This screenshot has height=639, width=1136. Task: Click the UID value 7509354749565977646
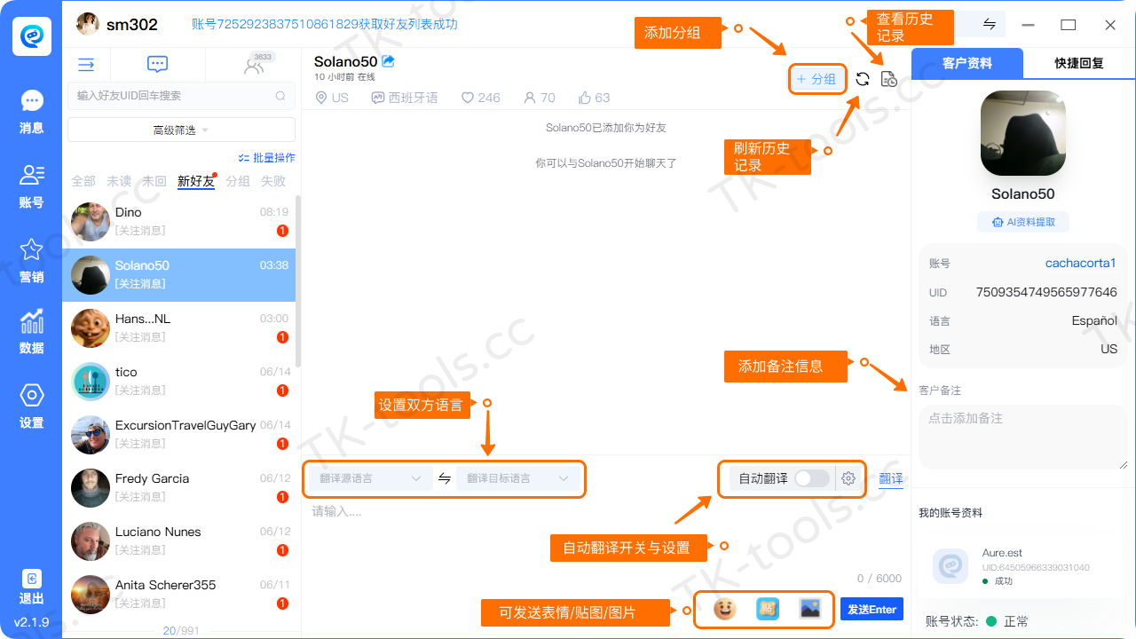[1046, 292]
